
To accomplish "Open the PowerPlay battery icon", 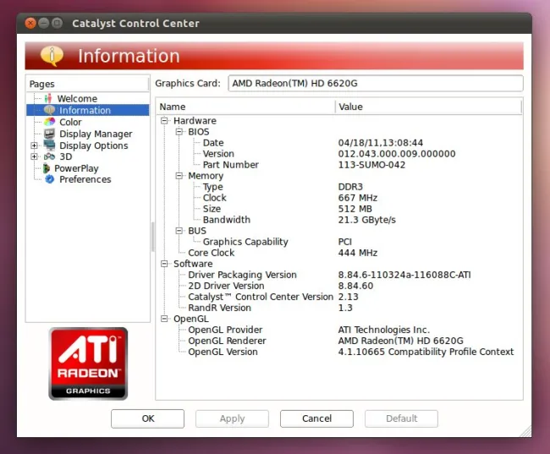I will [47, 168].
